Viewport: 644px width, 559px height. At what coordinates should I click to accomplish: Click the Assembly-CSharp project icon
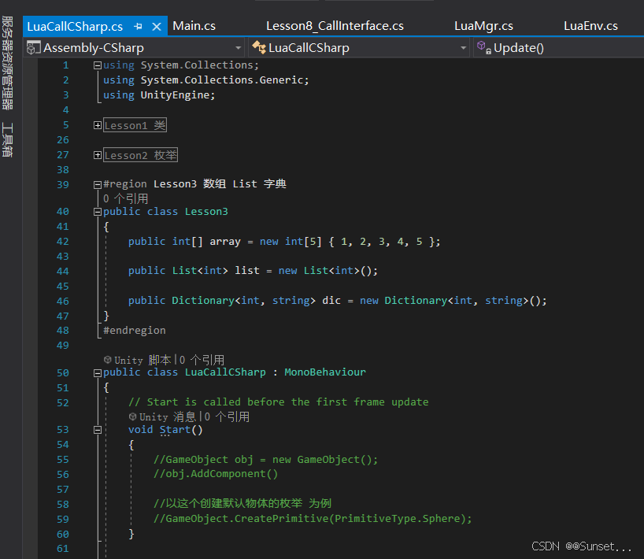tap(33, 48)
